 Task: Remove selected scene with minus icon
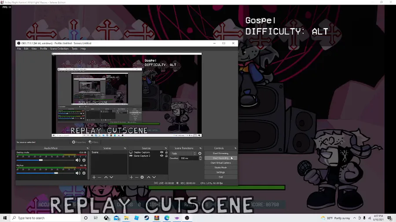click(x=99, y=177)
